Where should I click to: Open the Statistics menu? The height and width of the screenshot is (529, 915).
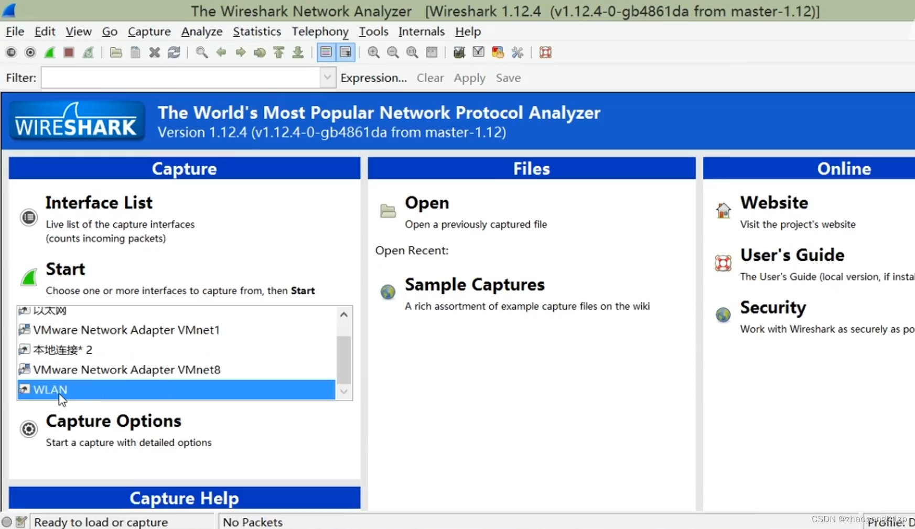(x=257, y=31)
